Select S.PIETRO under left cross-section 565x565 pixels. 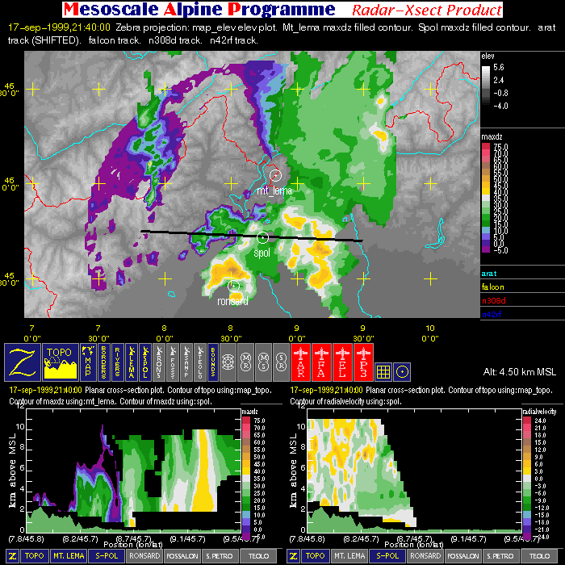pyautogui.click(x=220, y=556)
